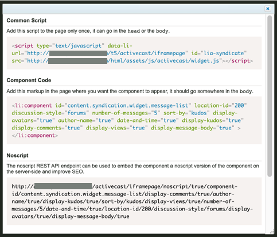Click the dialog title bar
Viewport: 277px width, 237px height.
133,9
